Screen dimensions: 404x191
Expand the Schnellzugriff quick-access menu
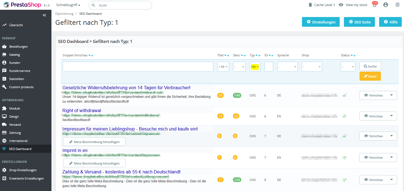[x=68, y=5]
